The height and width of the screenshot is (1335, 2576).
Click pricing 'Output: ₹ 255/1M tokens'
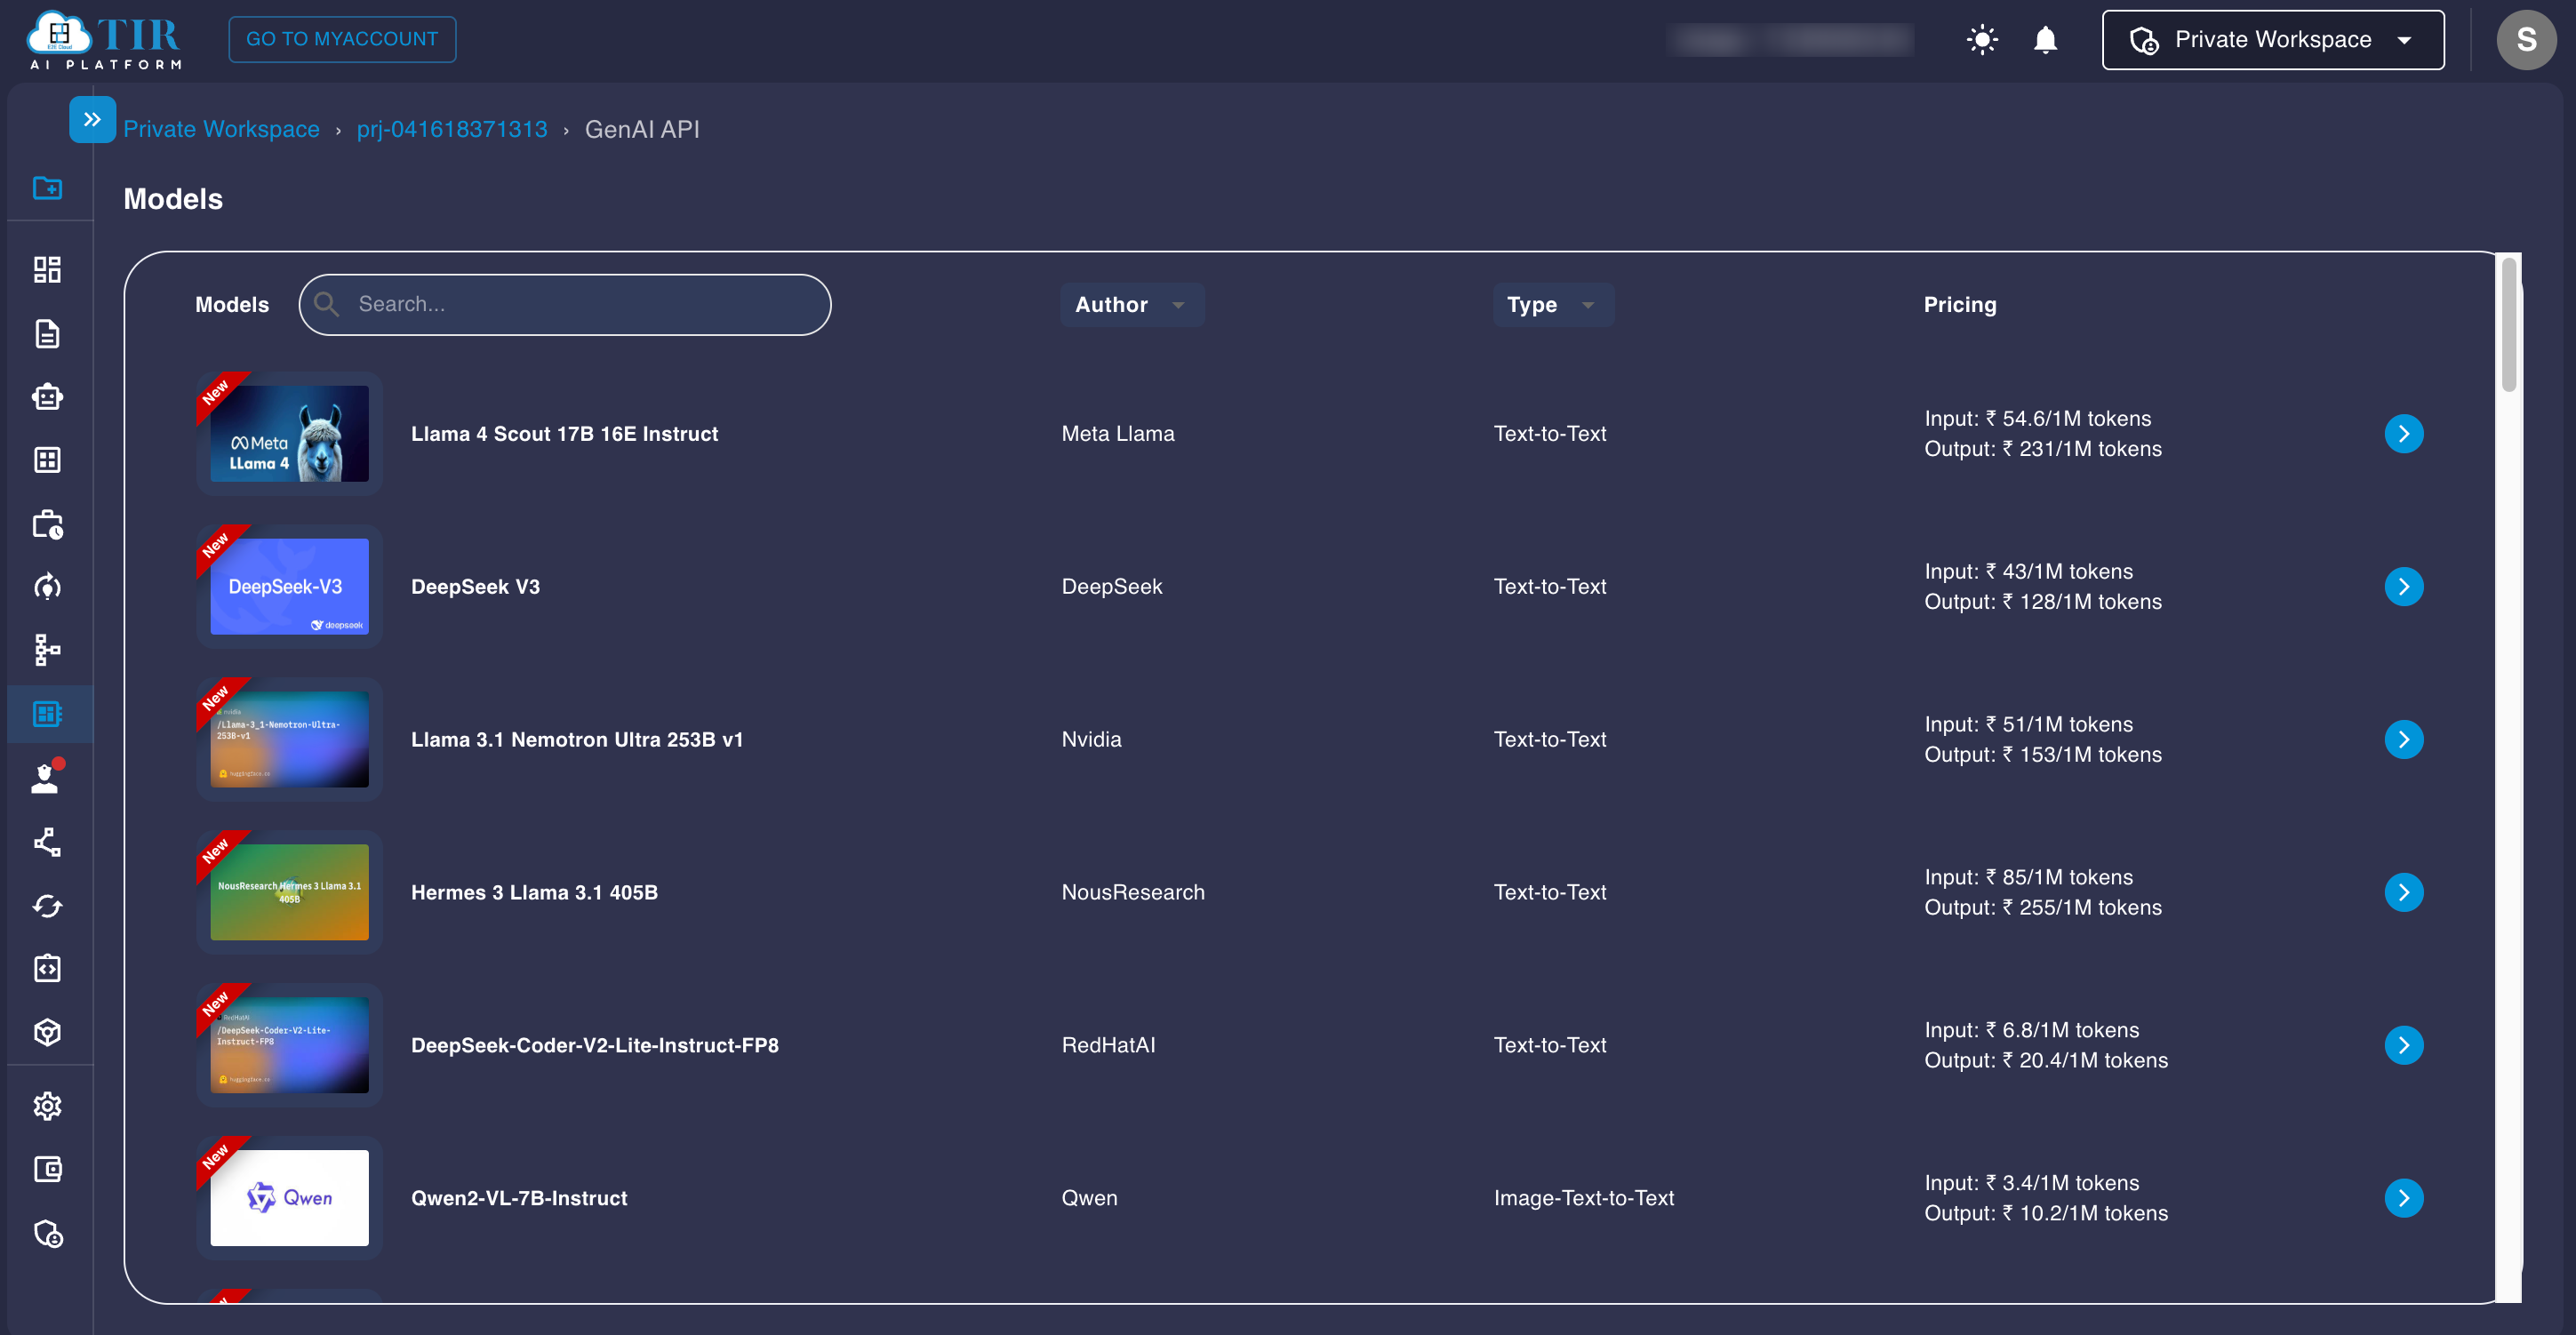pyautogui.click(x=2042, y=908)
